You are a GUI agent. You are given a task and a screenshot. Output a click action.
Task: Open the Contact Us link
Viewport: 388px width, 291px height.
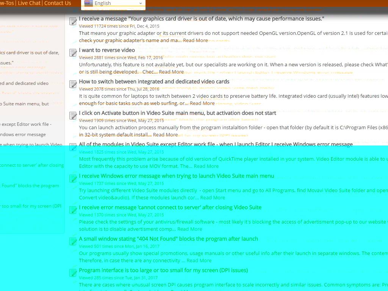tap(58, 3)
